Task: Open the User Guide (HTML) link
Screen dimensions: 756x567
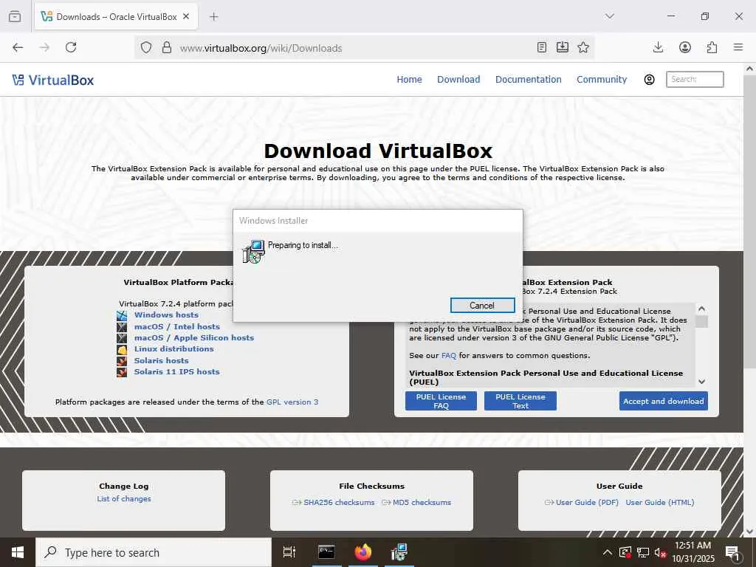Action: (660, 502)
